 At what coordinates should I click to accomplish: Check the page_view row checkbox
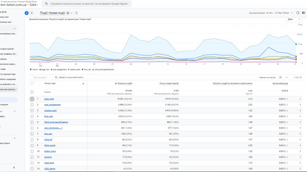(32, 99)
